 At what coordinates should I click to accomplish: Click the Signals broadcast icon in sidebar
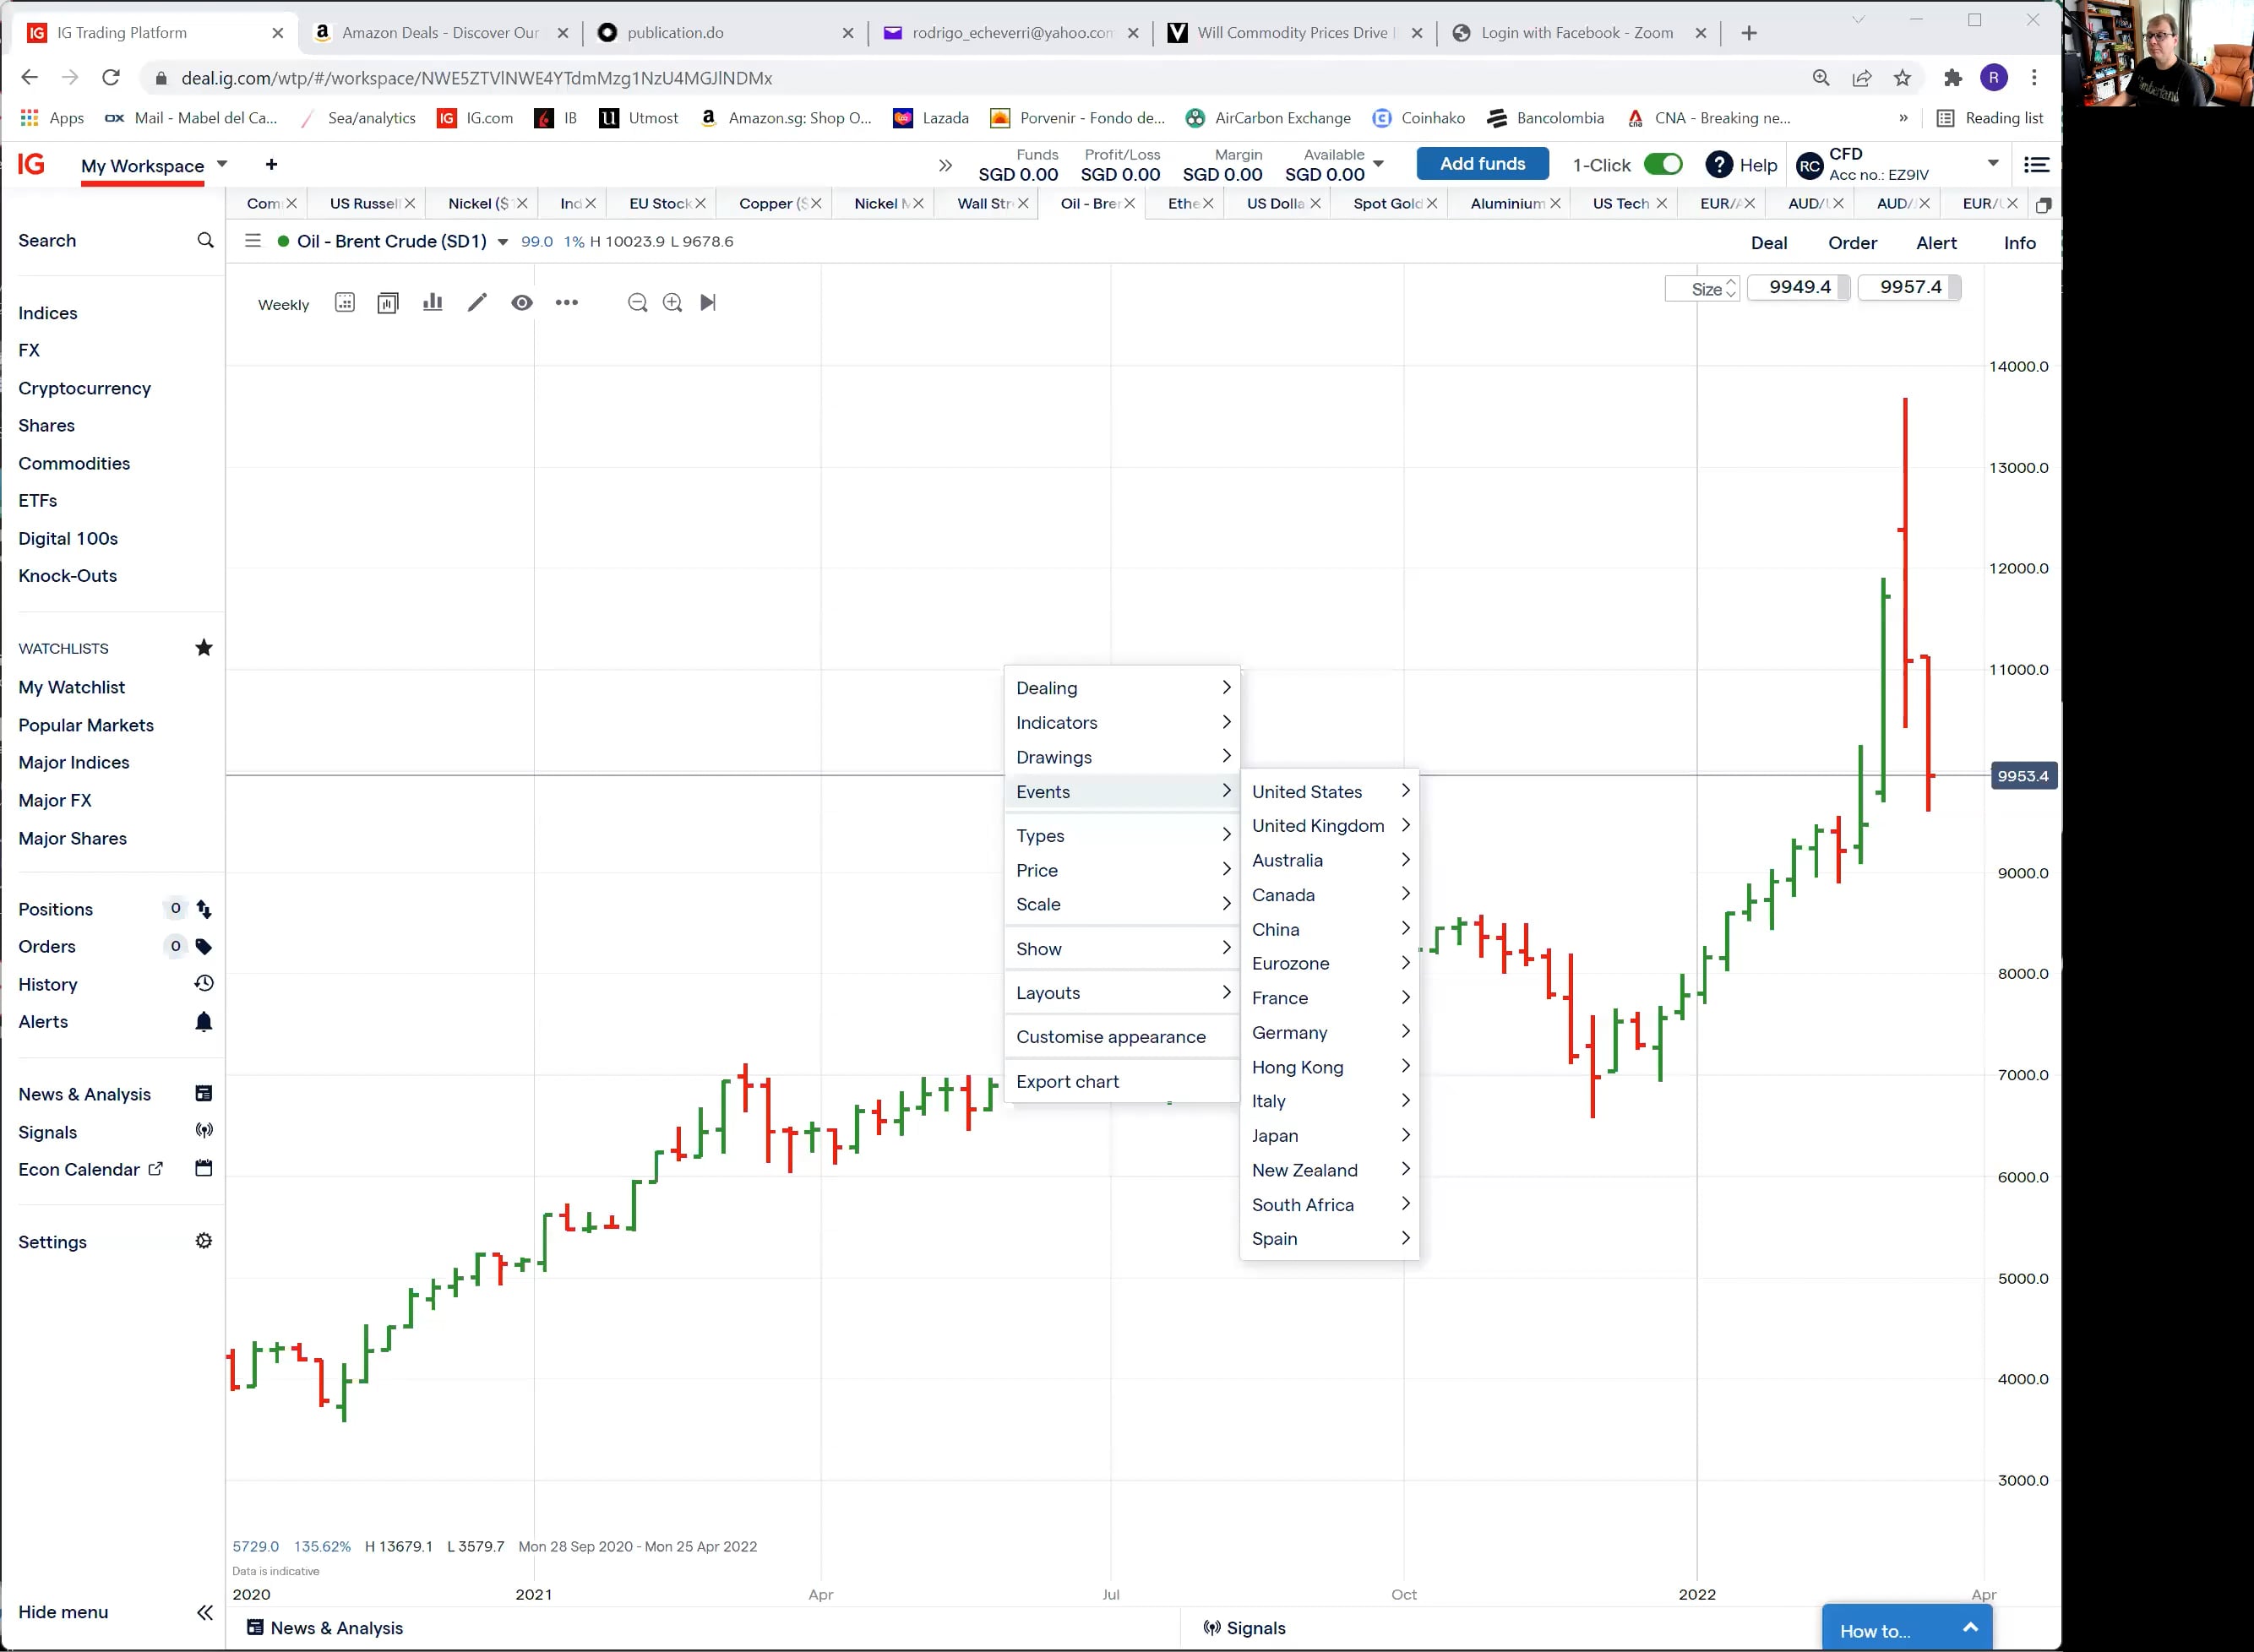pyautogui.click(x=204, y=1130)
